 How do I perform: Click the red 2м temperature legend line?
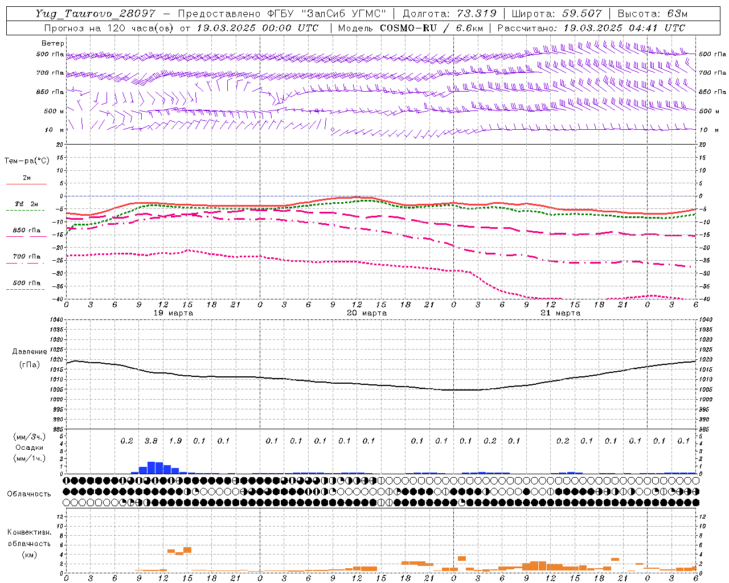click(x=26, y=184)
